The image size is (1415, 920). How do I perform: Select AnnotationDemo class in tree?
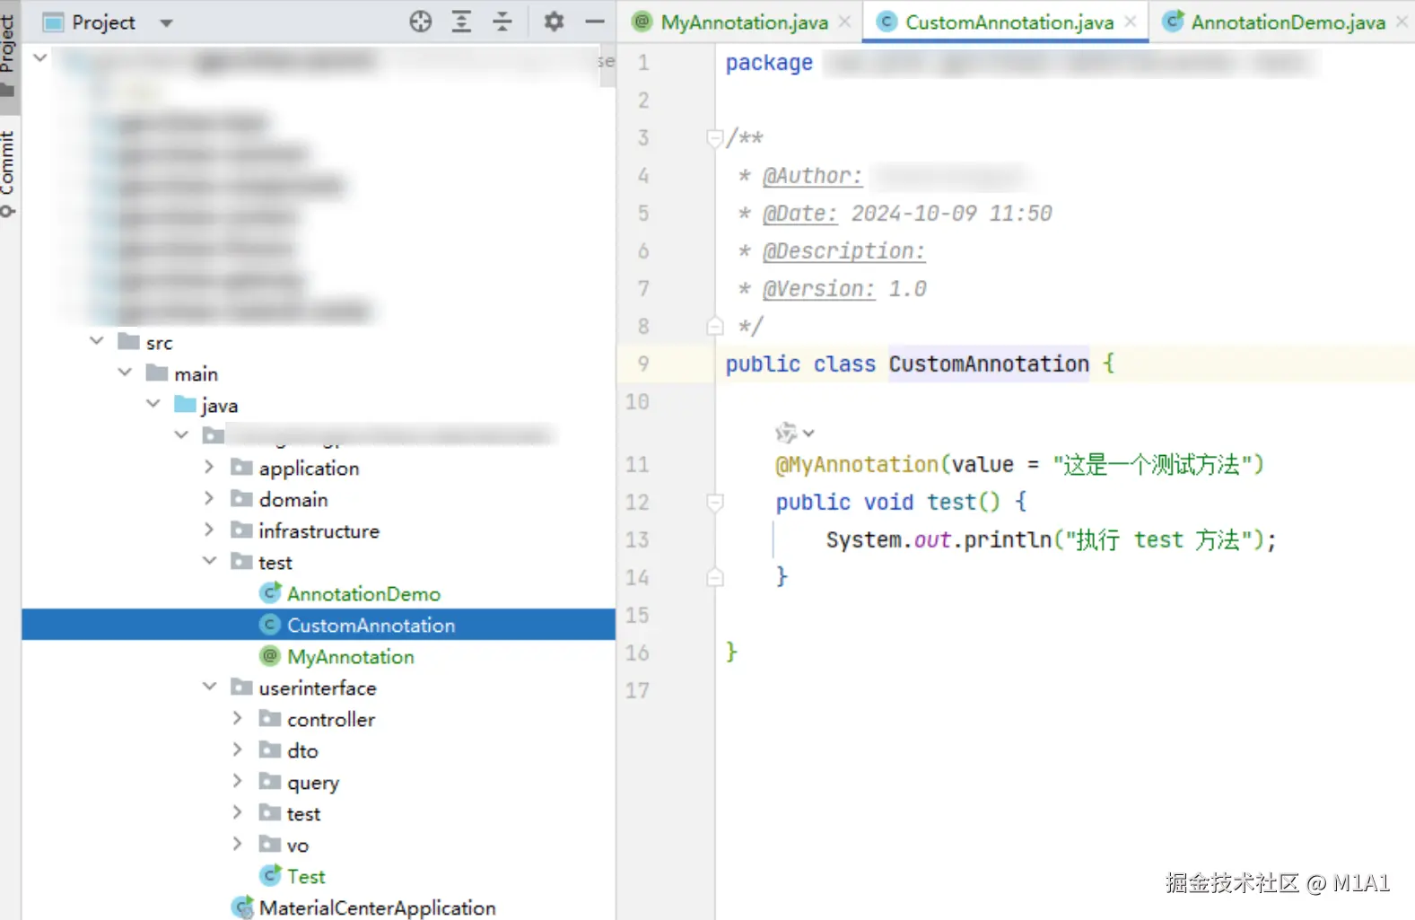click(363, 593)
